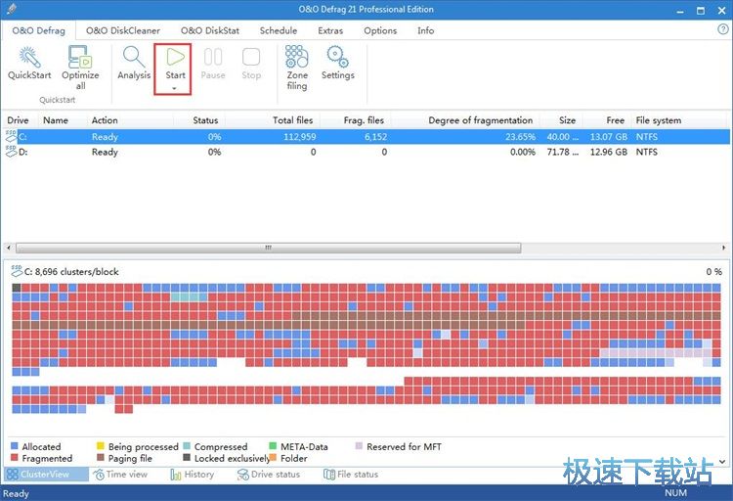Click the Paging file brown swatch
Image resolution: width=733 pixels, height=501 pixels.
pos(100,457)
